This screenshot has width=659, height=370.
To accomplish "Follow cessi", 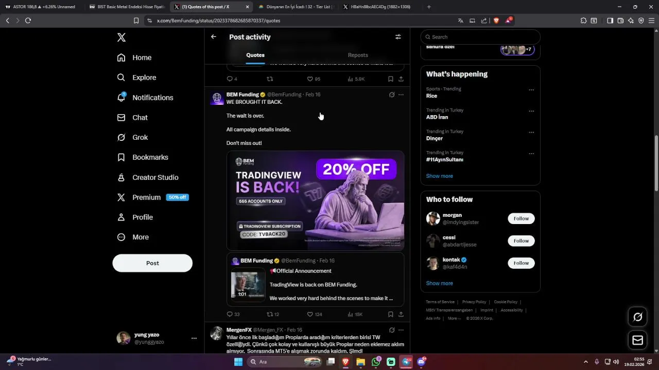I will coord(521,241).
